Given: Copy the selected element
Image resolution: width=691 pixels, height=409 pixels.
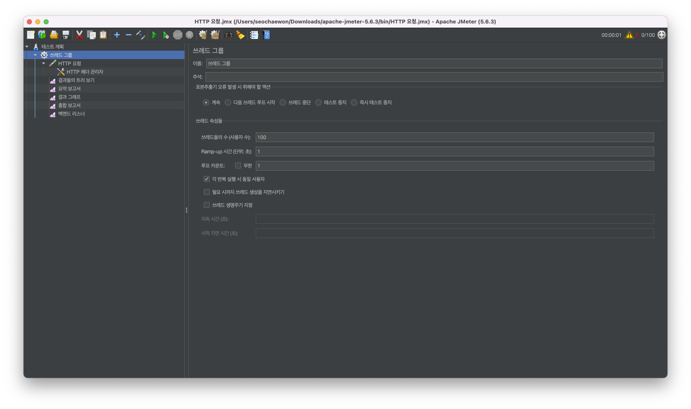Looking at the screenshot, I should [x=91, y=35].
